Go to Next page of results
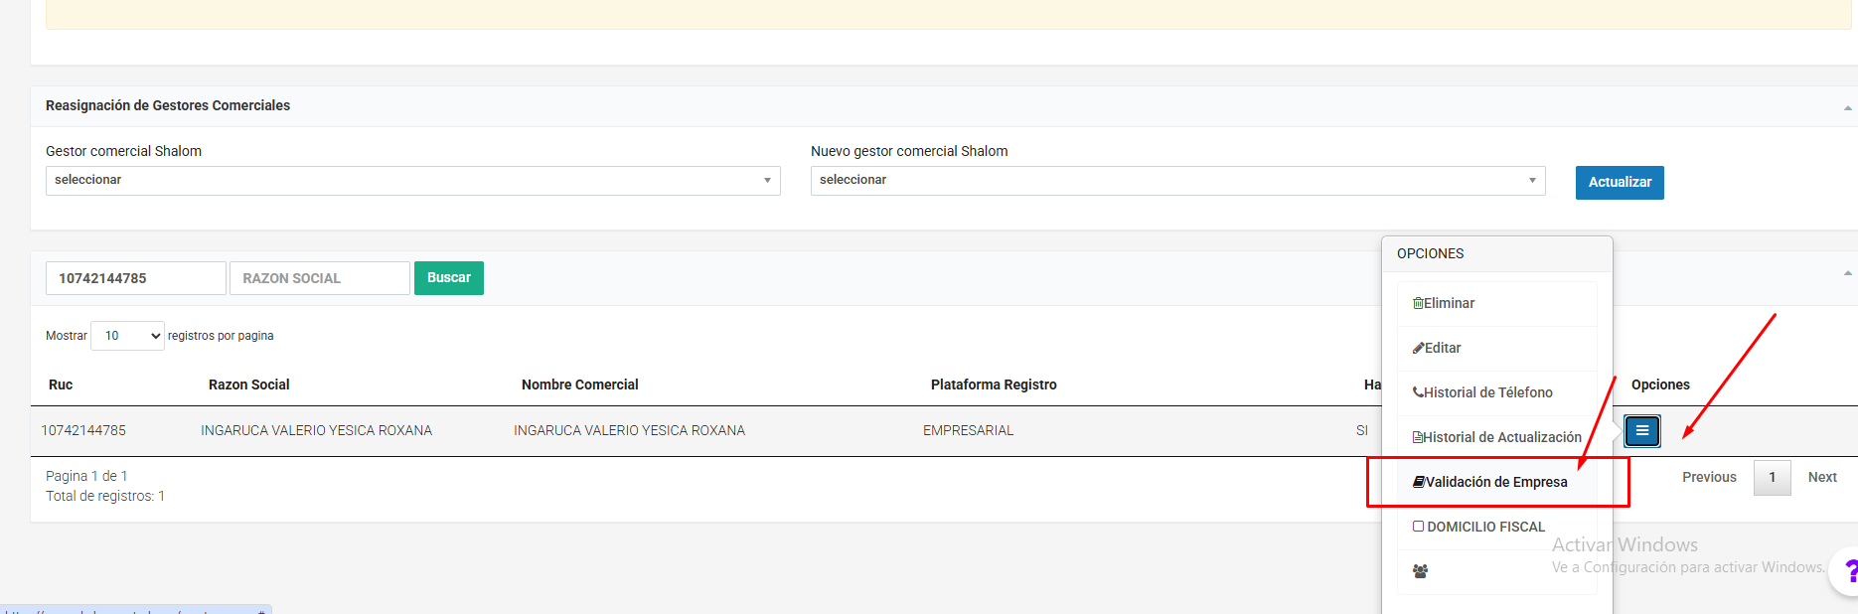The width and height of the screenshot is (1858, 614). tap(1821, 478)
